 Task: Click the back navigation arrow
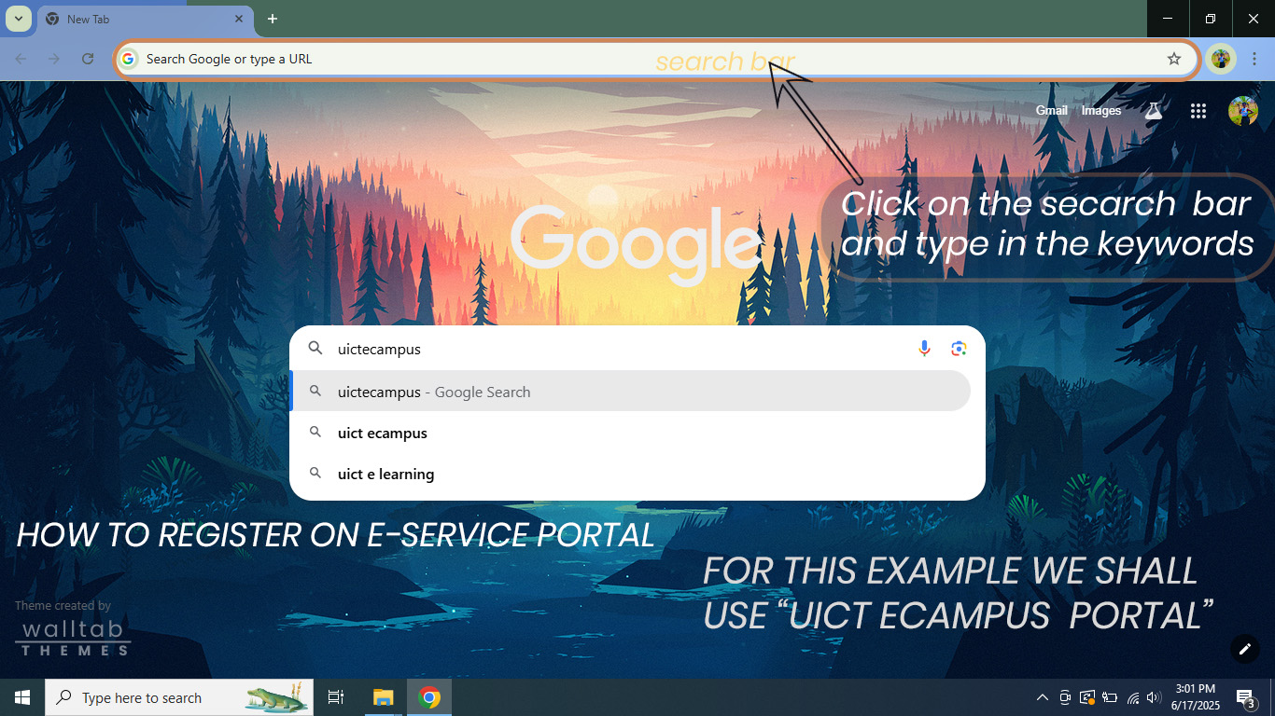tap(19, 59)
